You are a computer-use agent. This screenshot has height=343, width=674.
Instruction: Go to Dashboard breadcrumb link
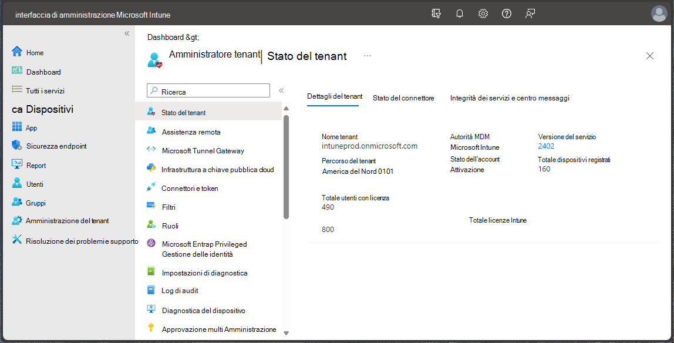coord(166,38)
